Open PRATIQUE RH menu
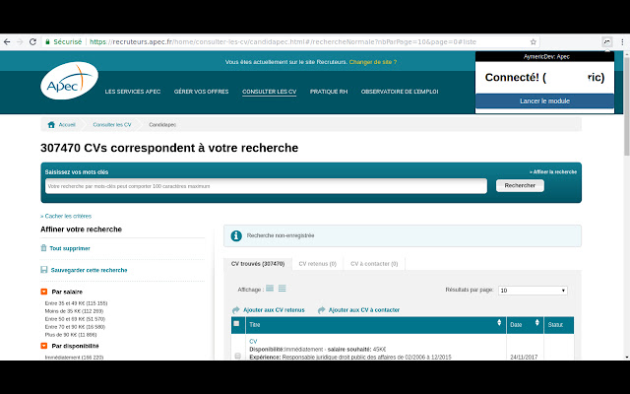The image size is (630, 394). click(329, 92)
